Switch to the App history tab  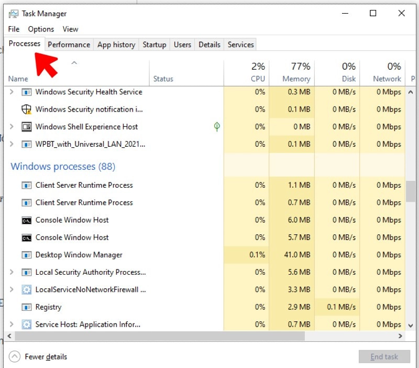tap(116, 45)
